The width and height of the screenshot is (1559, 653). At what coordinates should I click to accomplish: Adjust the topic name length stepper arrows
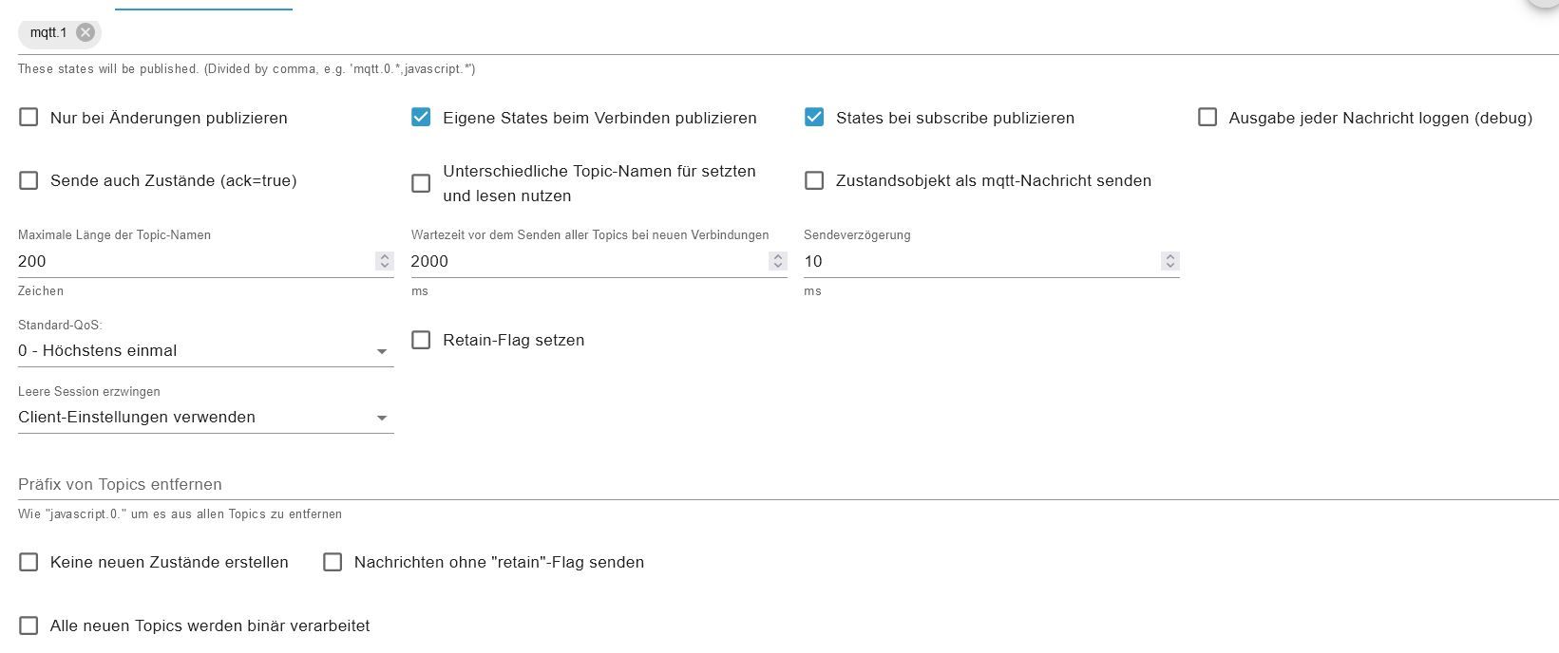click(x=384, y=261)
